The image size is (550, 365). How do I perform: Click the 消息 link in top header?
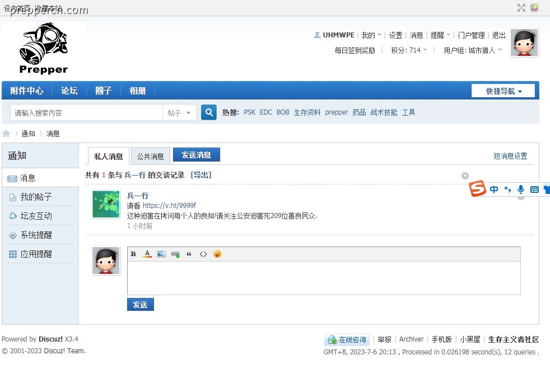(416, 35)
